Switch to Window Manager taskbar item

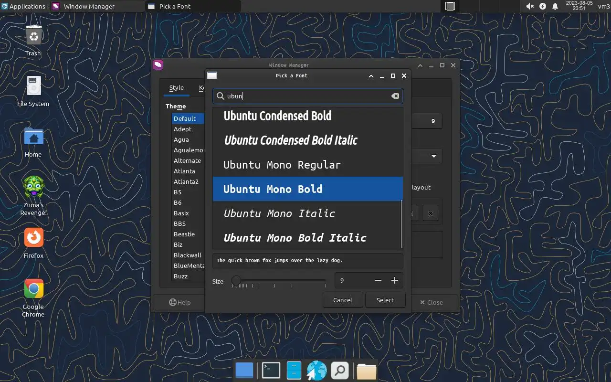coord(96,6)
